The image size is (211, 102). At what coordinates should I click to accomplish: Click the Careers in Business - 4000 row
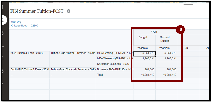coord(114,65)
